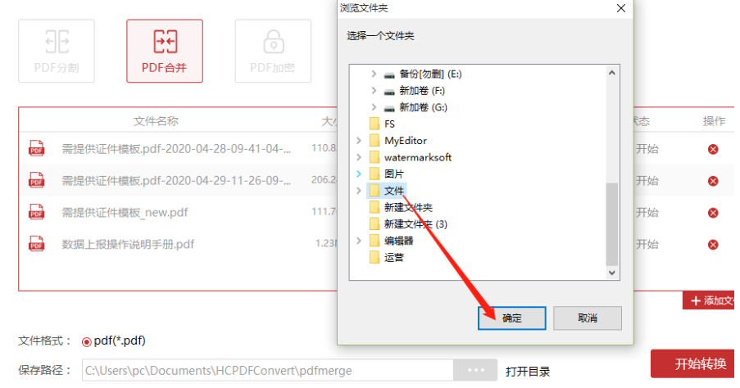The image size is (740, 388).
Task: Expand the MyEditor folder
Action: tap(359, 141)
